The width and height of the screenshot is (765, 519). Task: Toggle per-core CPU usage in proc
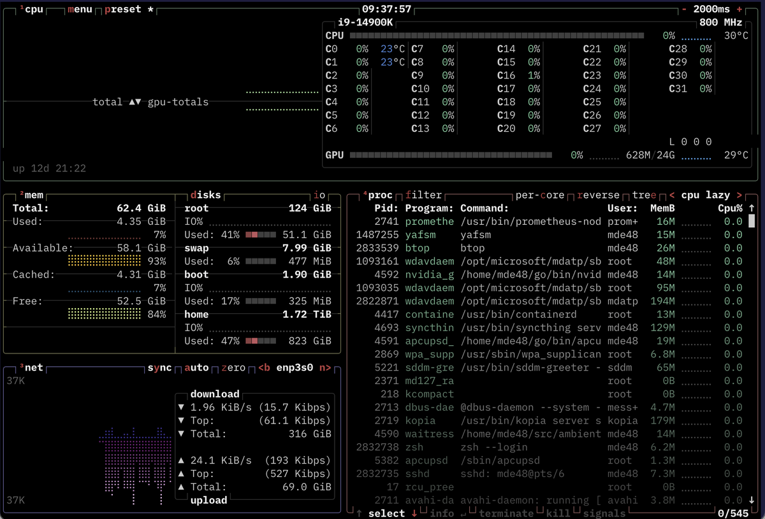pyautogui.click(x=539, y=195)
